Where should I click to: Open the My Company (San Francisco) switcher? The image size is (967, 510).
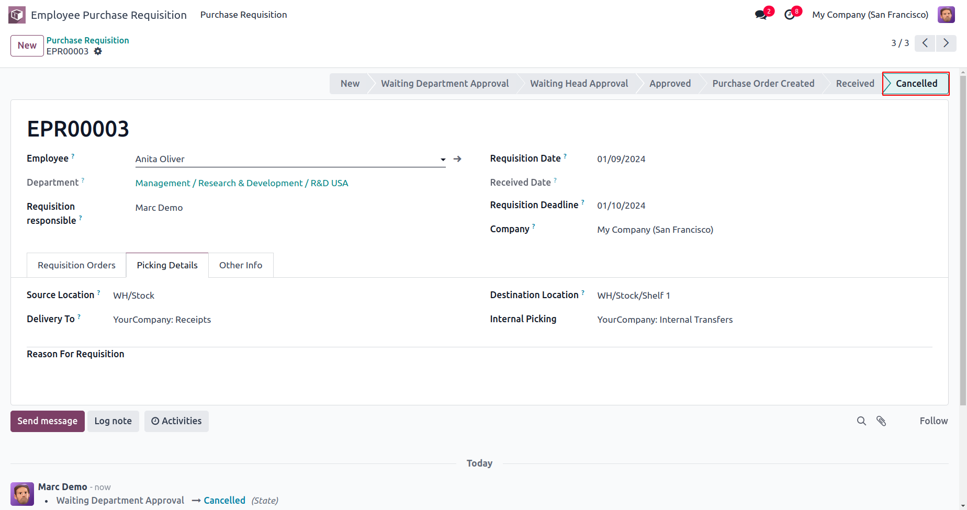[x=870, y=15]
